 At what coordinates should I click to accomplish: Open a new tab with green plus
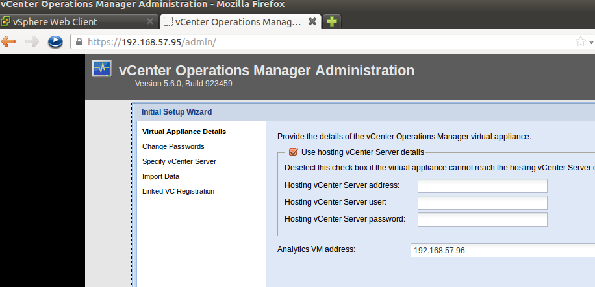(332, 22)
